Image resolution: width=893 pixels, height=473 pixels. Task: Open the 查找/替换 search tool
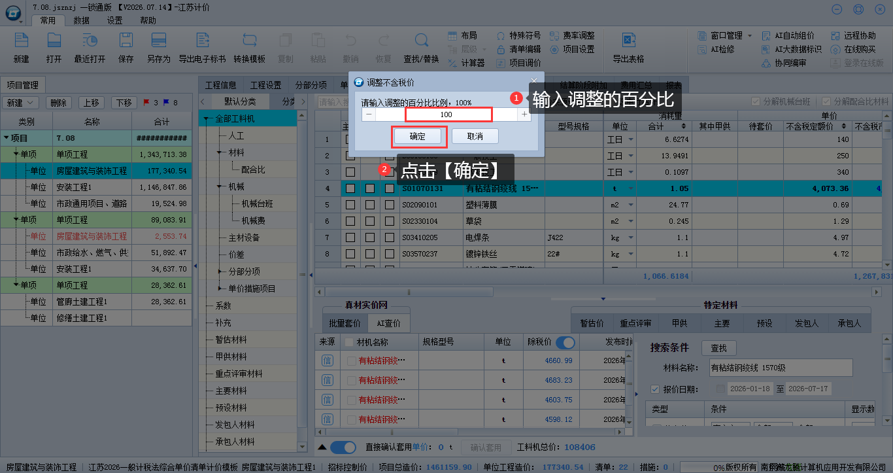point(421,40)
